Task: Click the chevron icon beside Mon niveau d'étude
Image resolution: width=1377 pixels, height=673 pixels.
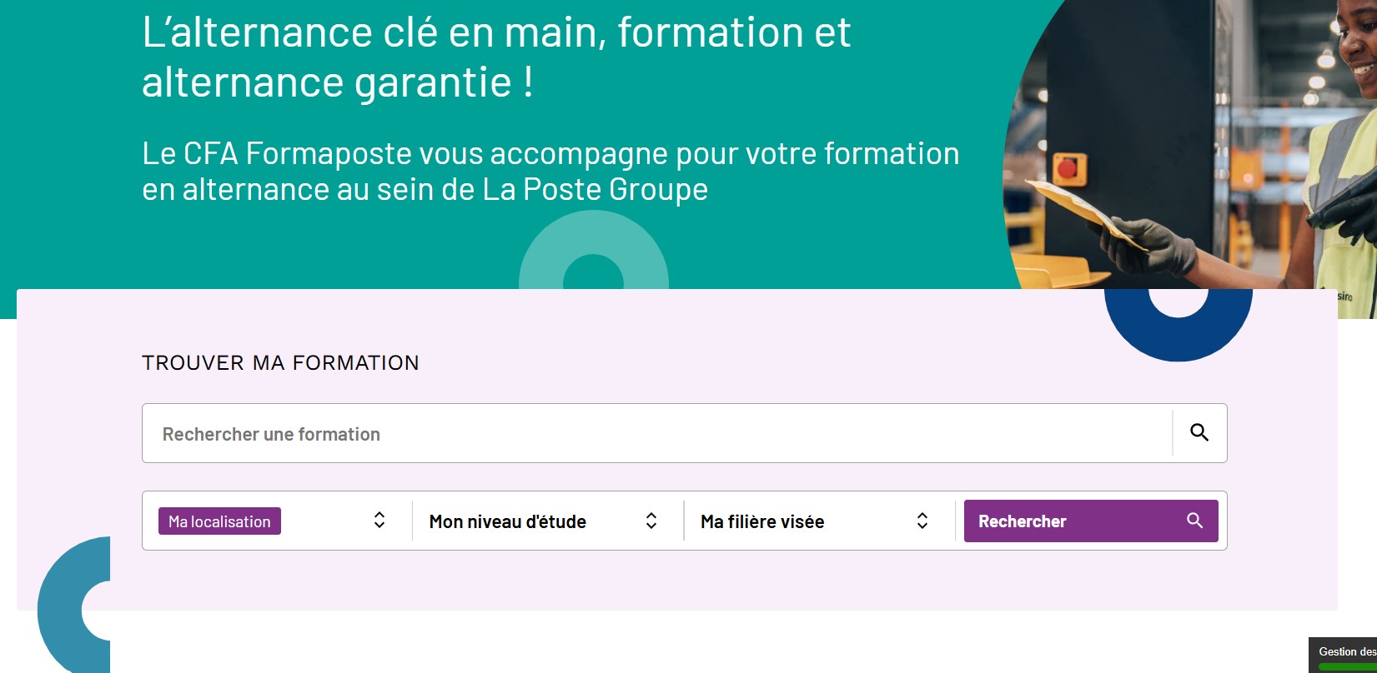Action: pos(651,521)
